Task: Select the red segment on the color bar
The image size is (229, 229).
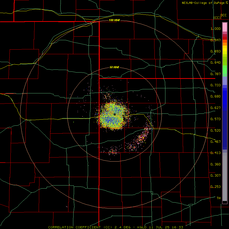Action: pos(225,38)
